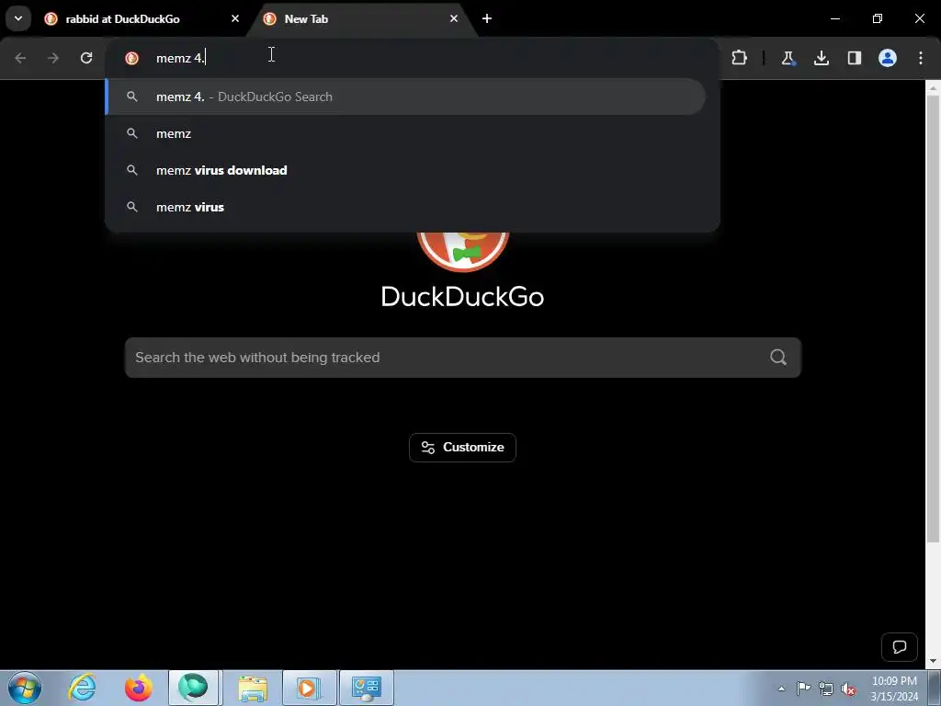This screenshot has width=941, height=706.
Task: Open Windows Media Player taskbar icon
Action: pos(309,688)
